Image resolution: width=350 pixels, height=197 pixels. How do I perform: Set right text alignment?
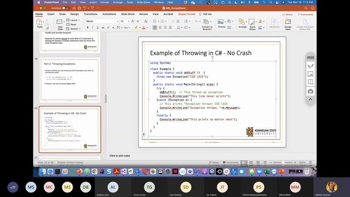pos(165,27)
